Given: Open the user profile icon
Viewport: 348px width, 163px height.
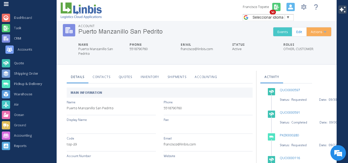Looking at the screenshot, I should pyautogui.click(x=291, y=7).
